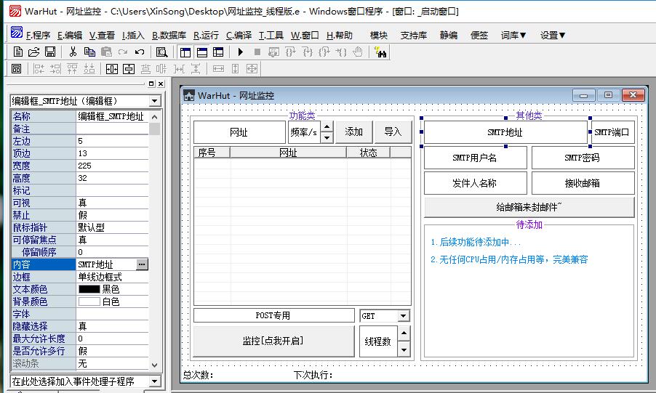Save the program with the floppy icon
This screenshot has height=393, width=656.
tap(50, 52)
